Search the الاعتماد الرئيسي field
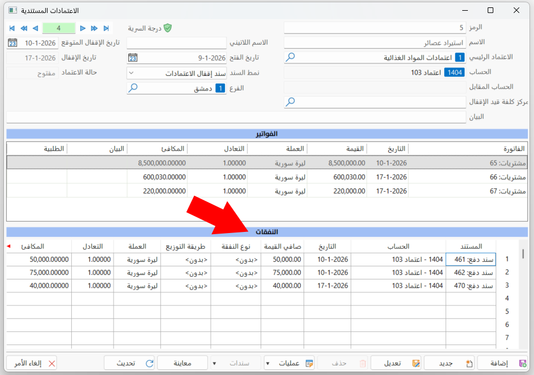The image size is (534, 375). click(x=290, y=57)
